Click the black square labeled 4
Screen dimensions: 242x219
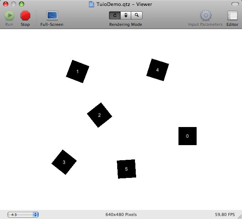click(x=157, y=70)
